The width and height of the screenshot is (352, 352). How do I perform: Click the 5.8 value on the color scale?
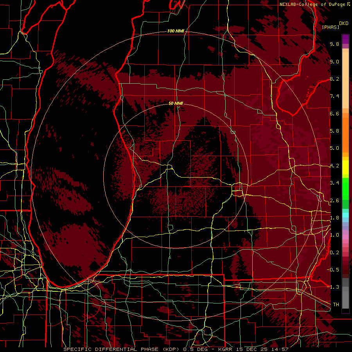pos(334,131)
